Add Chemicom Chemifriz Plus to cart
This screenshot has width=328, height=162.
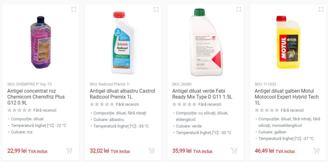[x=69, y=151]
